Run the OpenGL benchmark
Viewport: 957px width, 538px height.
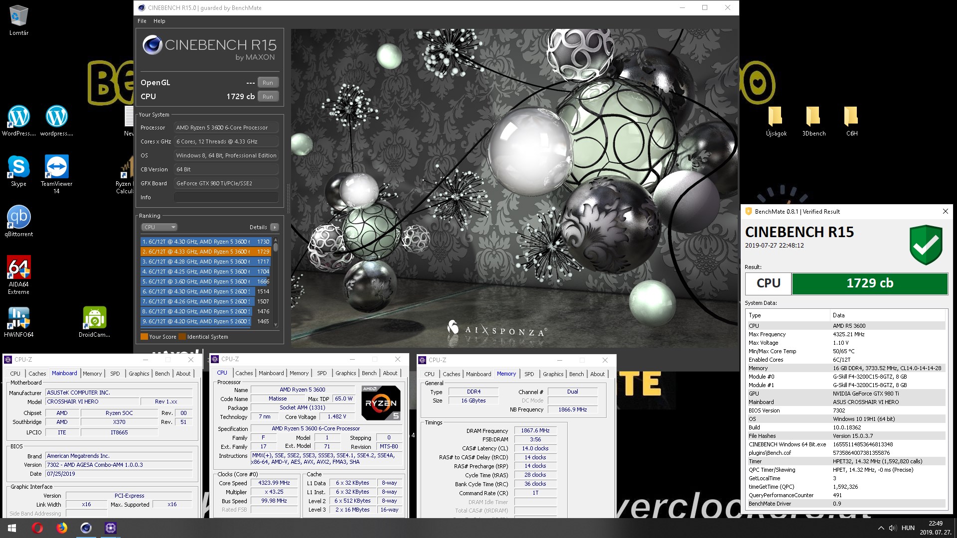[x=268, y=83]
